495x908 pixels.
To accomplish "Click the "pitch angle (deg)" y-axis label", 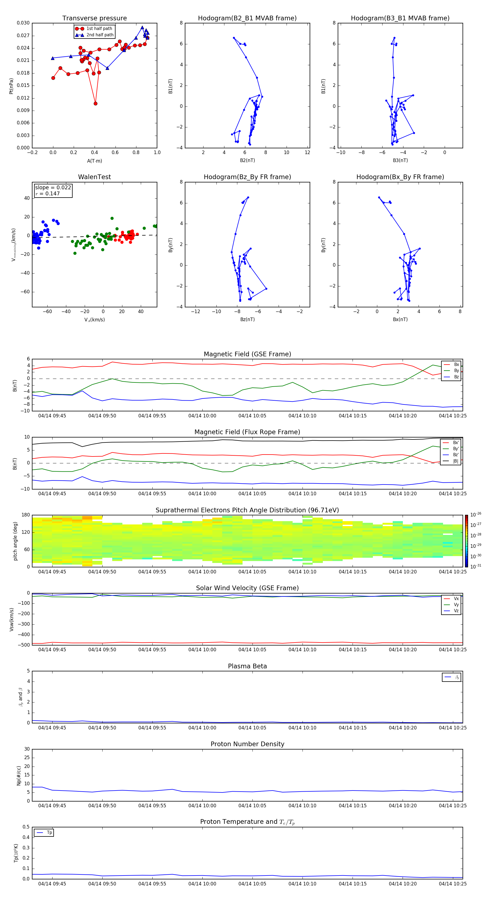I will tap(15, 541).
